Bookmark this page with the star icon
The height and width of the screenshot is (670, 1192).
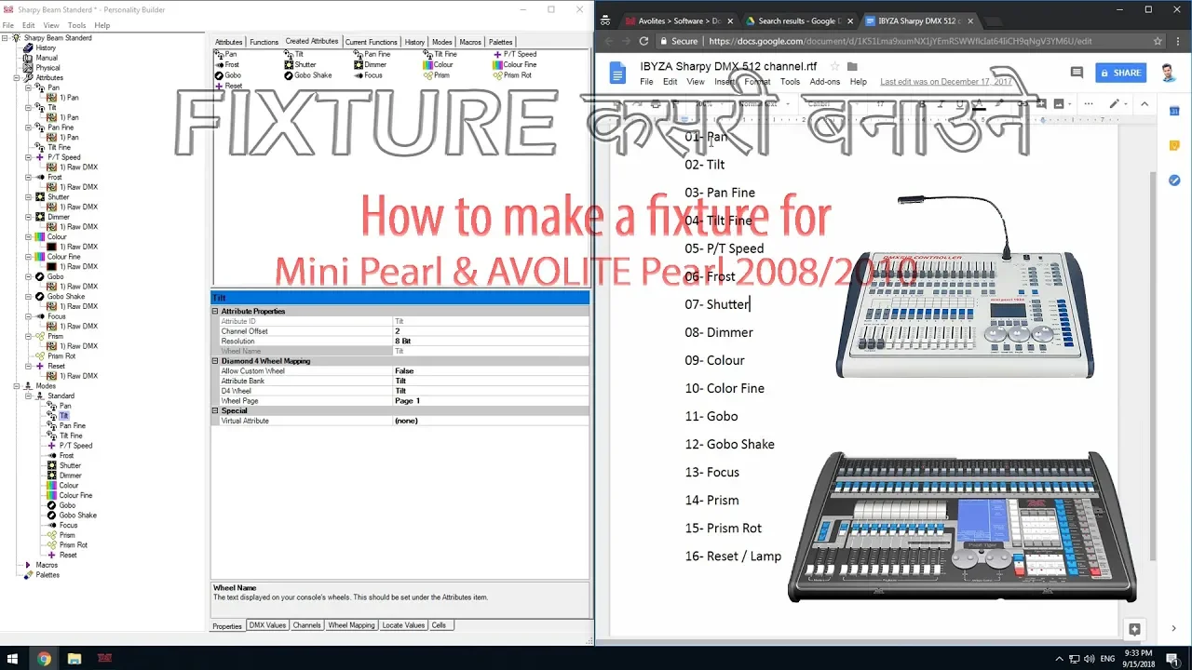pyautogui.click(x=1158, y=41)
